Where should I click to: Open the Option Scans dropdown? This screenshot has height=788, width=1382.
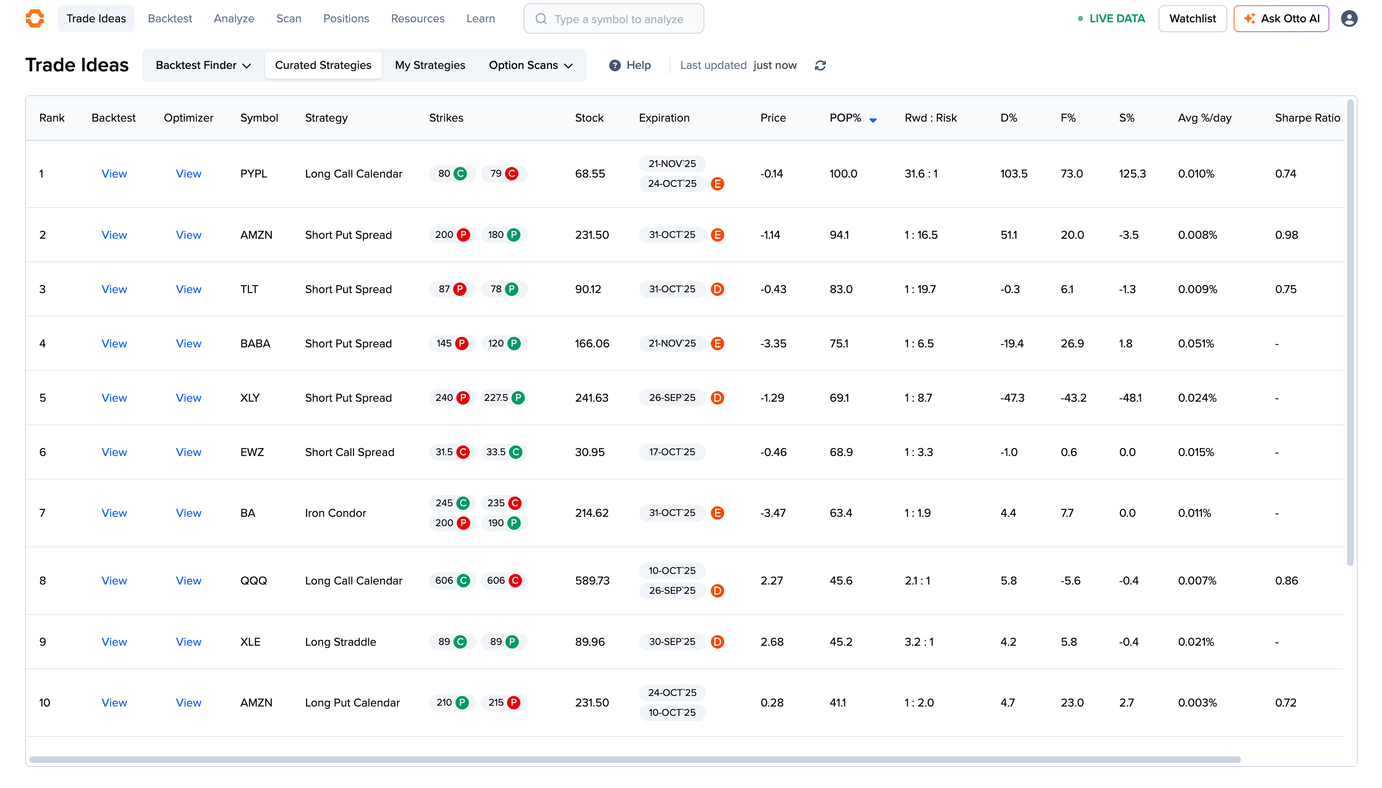click(530, 66)
